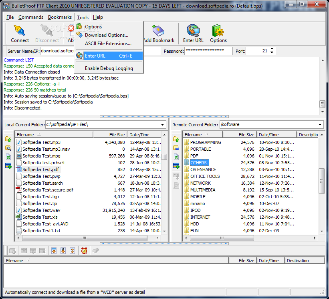
Task: Select Download Options... from the Tools menu
Action: pyautogui.click(x=109, y=35)
